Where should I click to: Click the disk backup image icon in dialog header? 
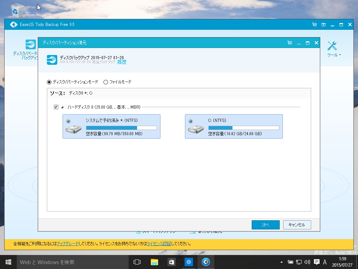[52, 60]
